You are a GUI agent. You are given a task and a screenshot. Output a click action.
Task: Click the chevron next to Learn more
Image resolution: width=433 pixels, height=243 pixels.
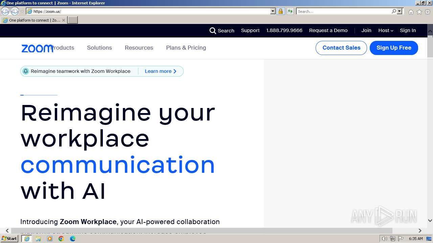pos(175,71)
